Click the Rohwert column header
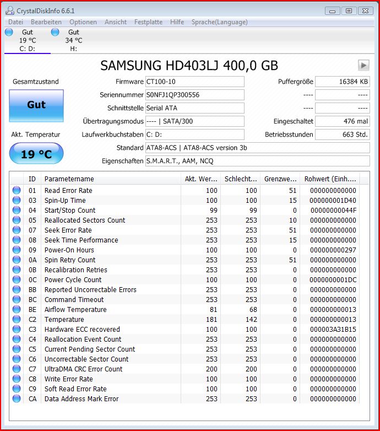Viewport: 380px width, 431px height. (x=330, y=179)
